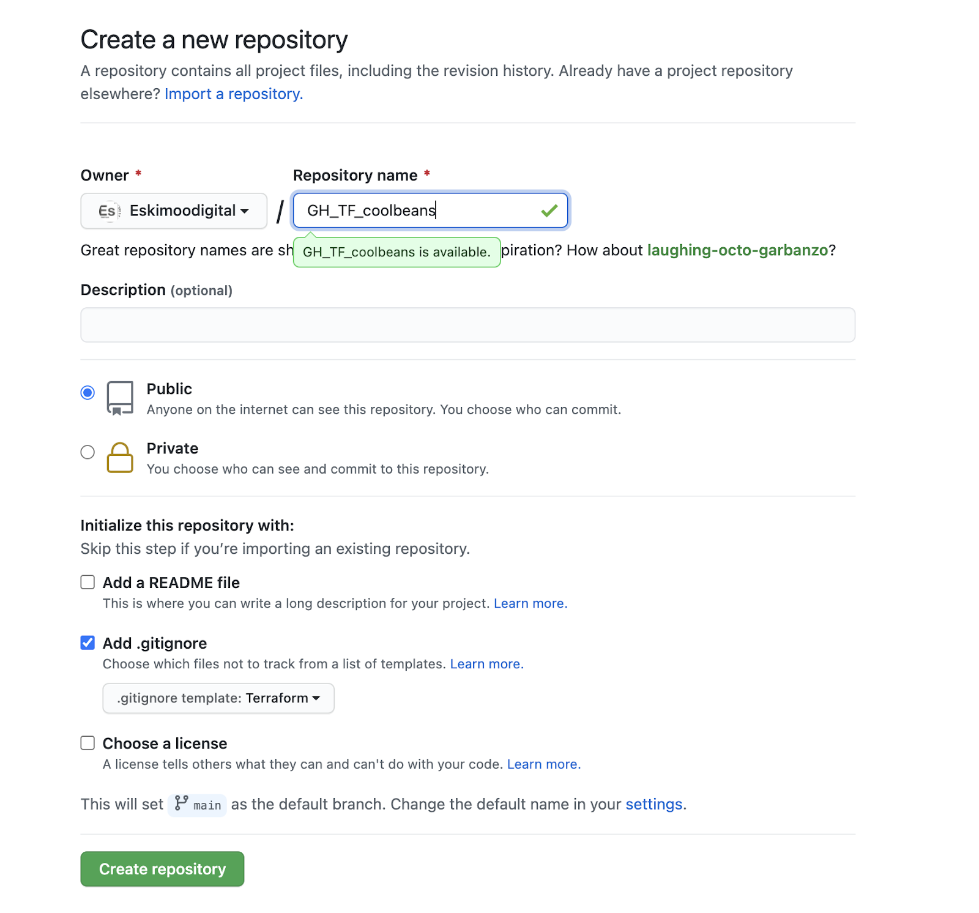Viewport: 979px width, 913px height.
Task: Click the 'Create a new repository' heading
Action: (214, 40)
